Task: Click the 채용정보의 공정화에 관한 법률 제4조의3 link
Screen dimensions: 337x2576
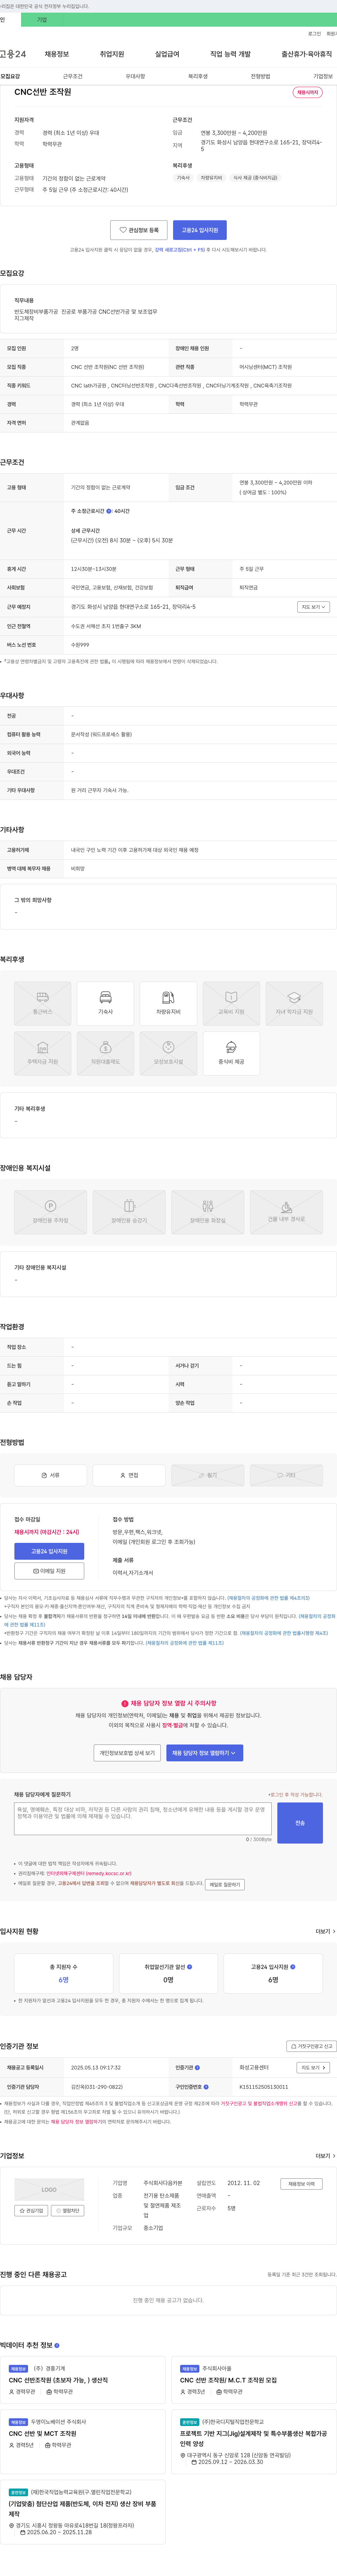Action: pyautogui.click(x=268, y=1598)
